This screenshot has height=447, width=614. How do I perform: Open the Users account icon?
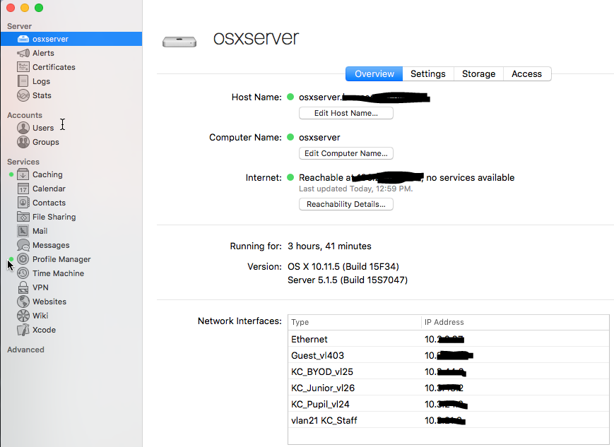(x=23, y=128)
